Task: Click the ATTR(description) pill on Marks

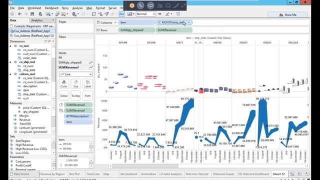Action: click(x=78, y=116)
